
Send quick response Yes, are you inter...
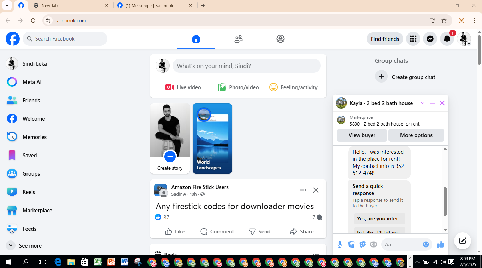[x=380, y=219]
